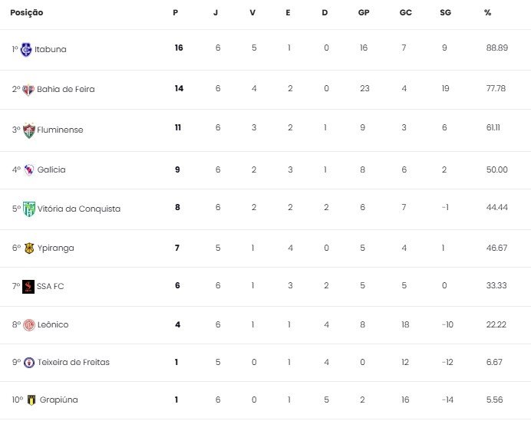
Task: Click the Teixeira de Freitas crest icon
Action: click(x=28, y=362)
